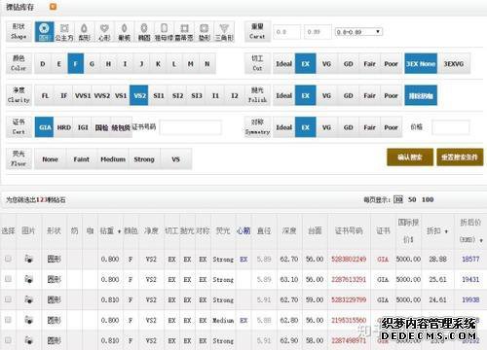The width and height of the screenshot is (487, 350).
Task: Click discounted price 18577
Action: coord(470,259)
